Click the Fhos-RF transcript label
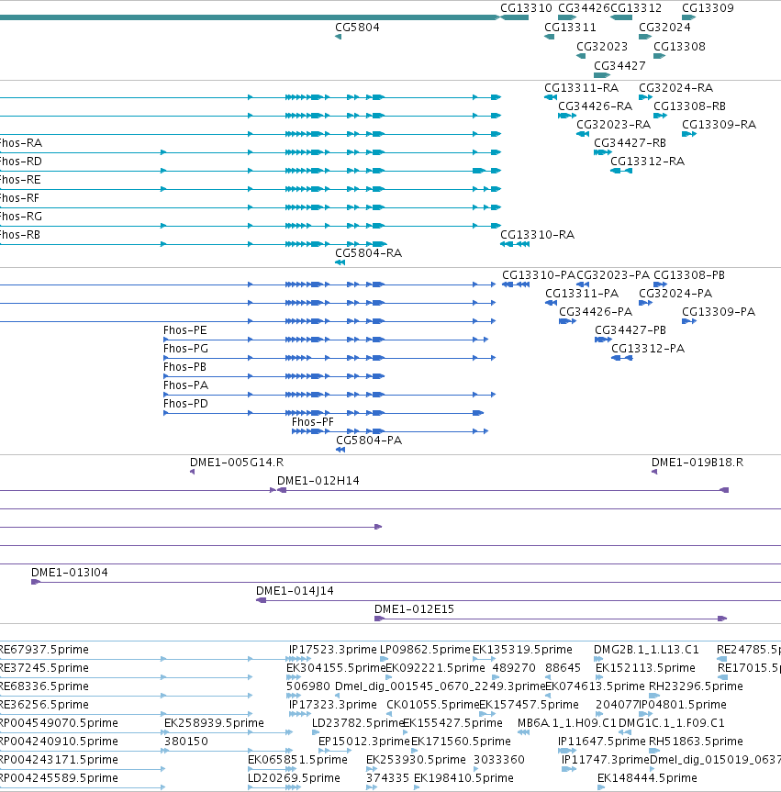781x792 pixels. tap(19, 198)
